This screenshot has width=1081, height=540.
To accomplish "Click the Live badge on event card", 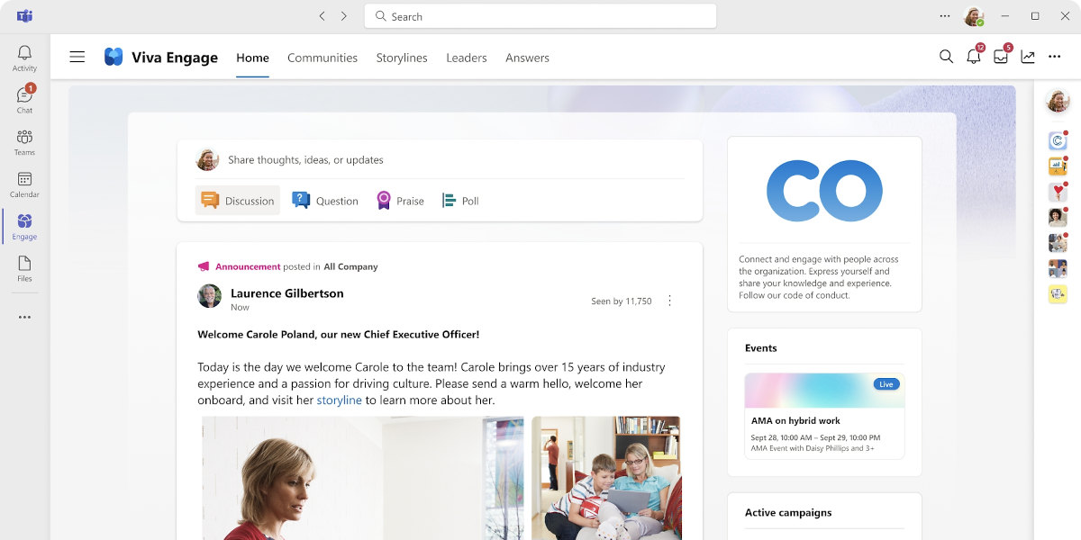I will 886,384.
